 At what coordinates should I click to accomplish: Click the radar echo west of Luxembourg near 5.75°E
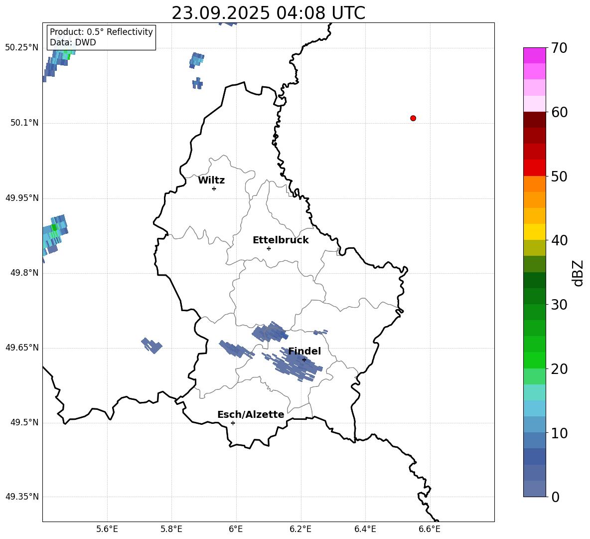point(151,345)
